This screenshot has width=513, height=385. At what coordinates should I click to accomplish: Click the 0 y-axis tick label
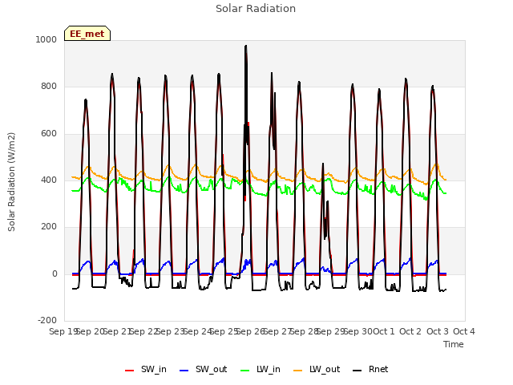pyautogui.click(x=55, y=274)
